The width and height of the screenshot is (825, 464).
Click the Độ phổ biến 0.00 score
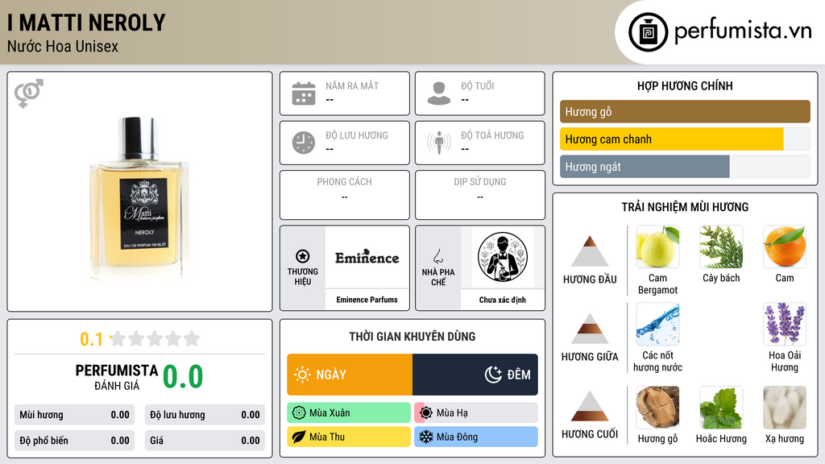(x=74, y=441)
